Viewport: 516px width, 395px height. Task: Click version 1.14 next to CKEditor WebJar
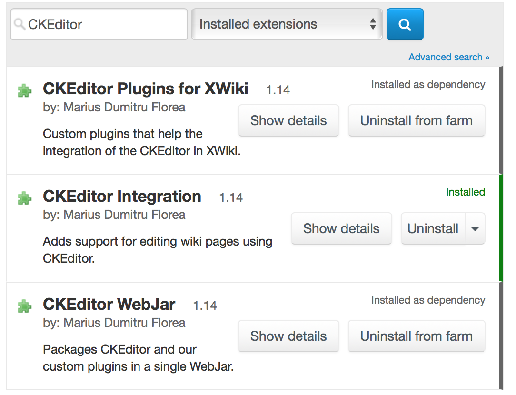[205, 306]
